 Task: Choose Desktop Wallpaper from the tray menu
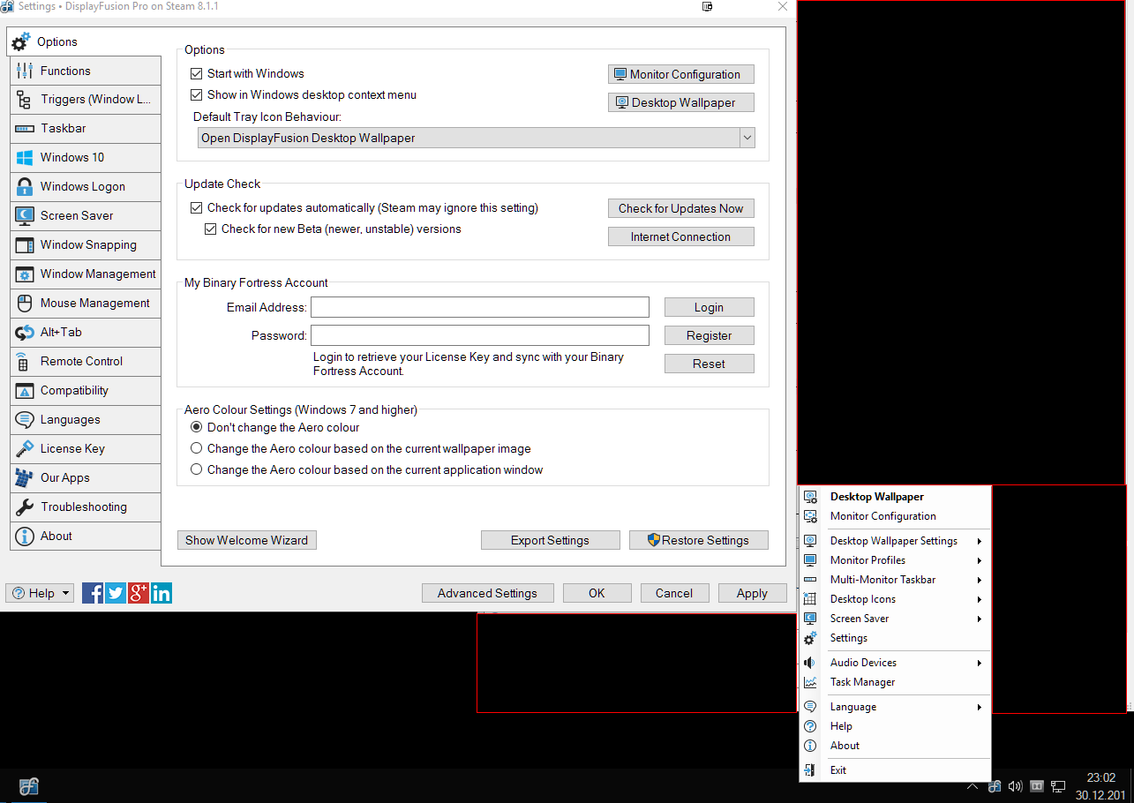click(895, 497)
